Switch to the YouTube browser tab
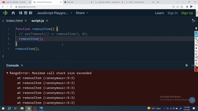The image size is (198, 111). point(15,2)
